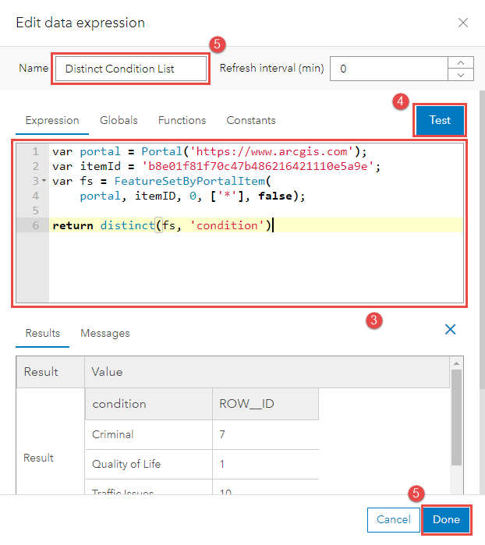Image resolution: width=485 pixels, height=545 pixels.
Task: Click the ROW__ID value 7 cell
Action: tap(266, 434)
